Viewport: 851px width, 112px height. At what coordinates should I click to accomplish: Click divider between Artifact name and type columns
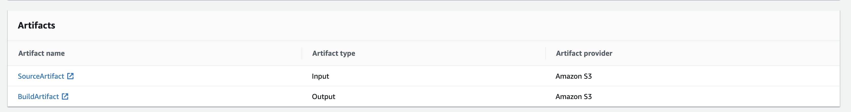click(302, 53)
